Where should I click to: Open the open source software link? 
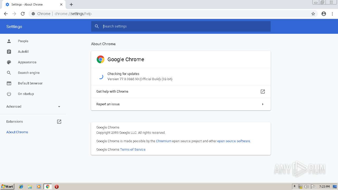point(234,141)
